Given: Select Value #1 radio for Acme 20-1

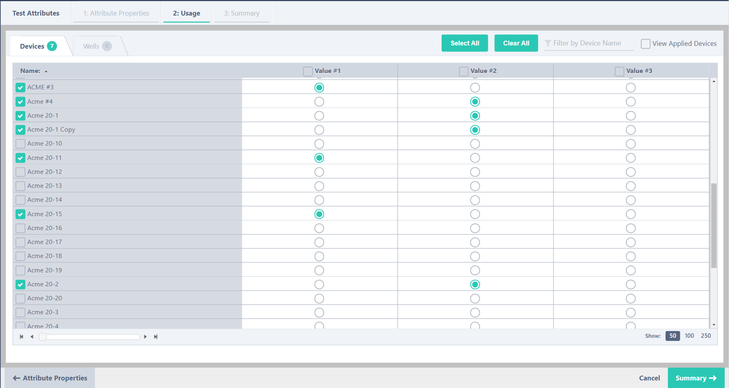Looking at the screenshot, I should coord(319,116).
